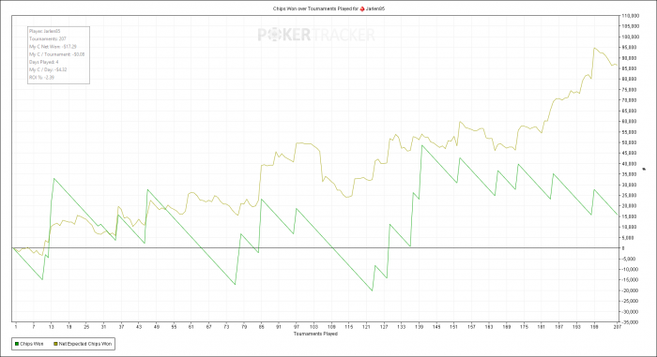Click the "Days Played: 4" stats line
The height and width of the screenshot is (357, 657).
(x=43, y=62)
